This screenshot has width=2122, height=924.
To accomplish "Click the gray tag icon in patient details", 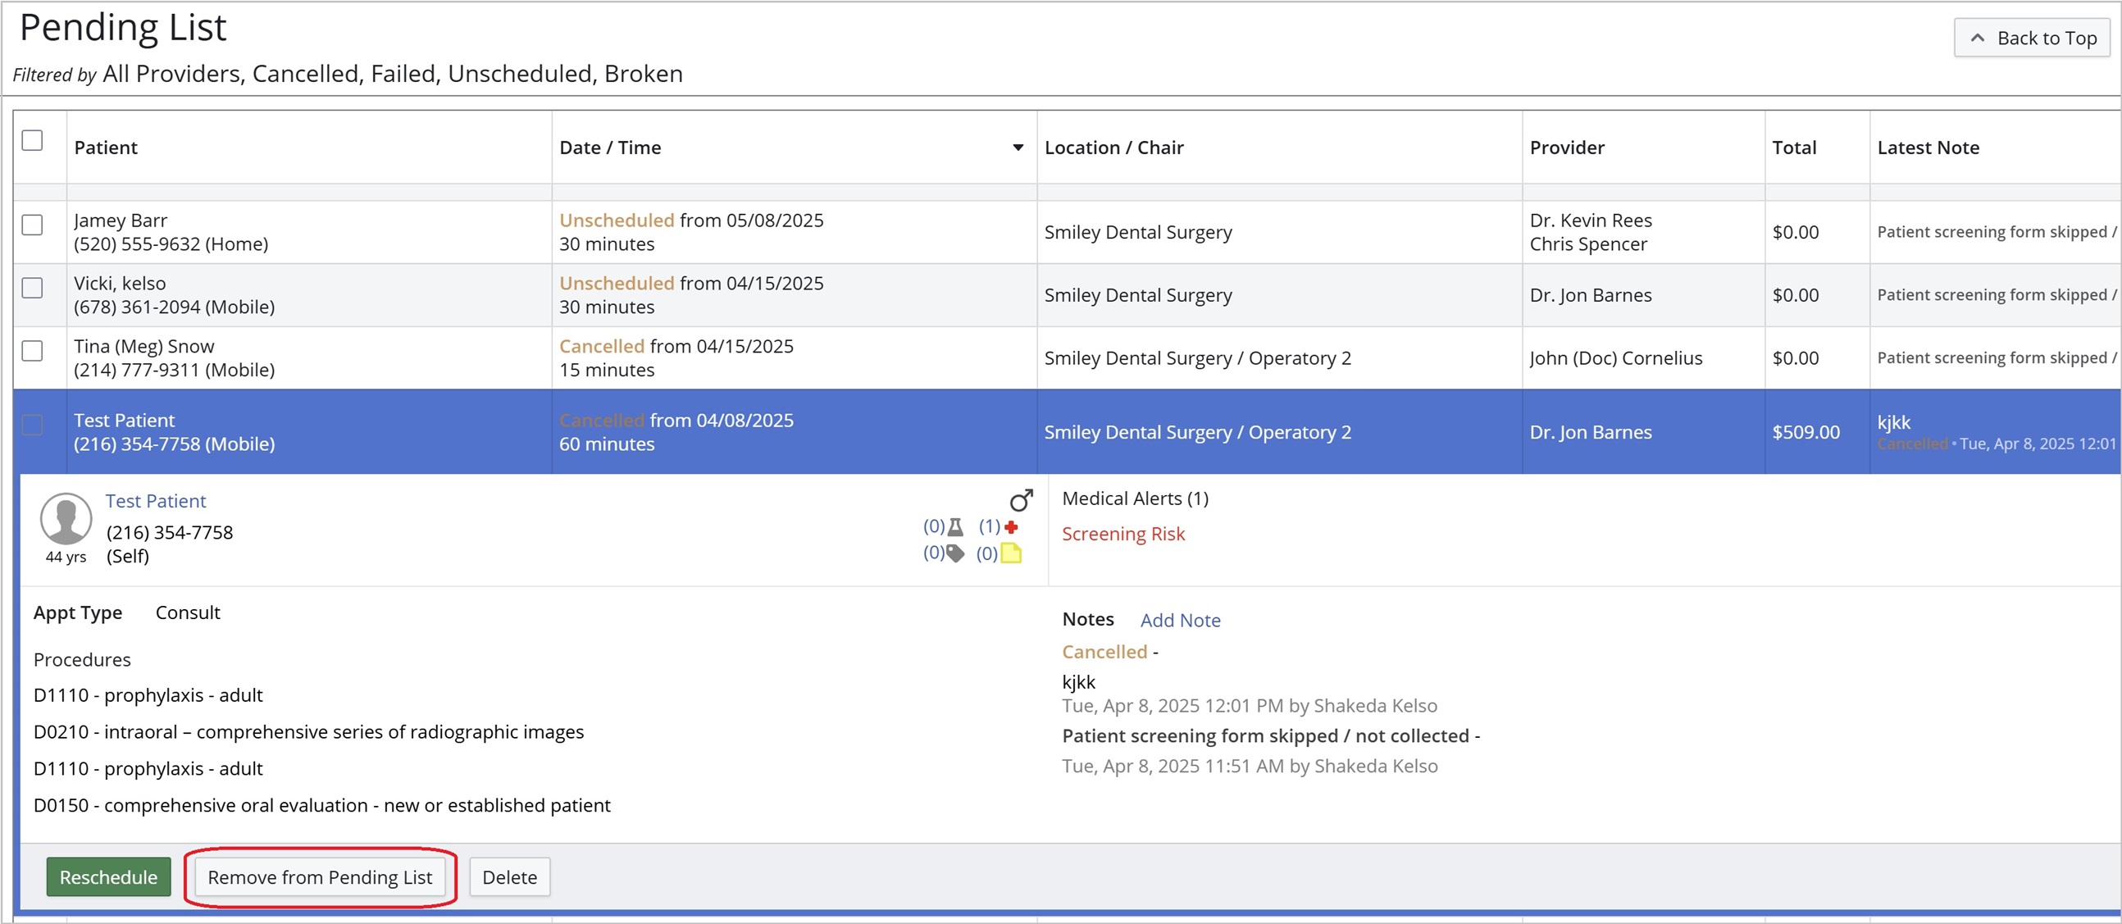I will (x=954, y=553).
